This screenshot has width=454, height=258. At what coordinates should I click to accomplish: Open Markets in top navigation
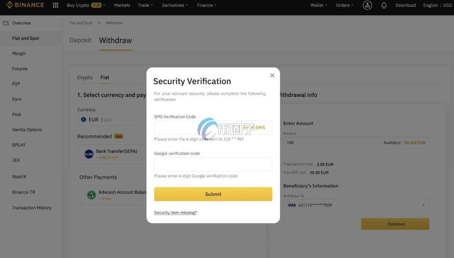point(122,5)
